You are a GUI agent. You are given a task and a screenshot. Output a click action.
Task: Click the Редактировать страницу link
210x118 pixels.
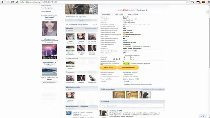(76, 17)
